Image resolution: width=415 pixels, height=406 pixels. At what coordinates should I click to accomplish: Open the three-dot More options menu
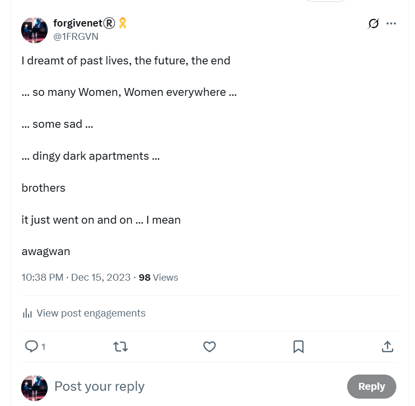click(391, 24)
